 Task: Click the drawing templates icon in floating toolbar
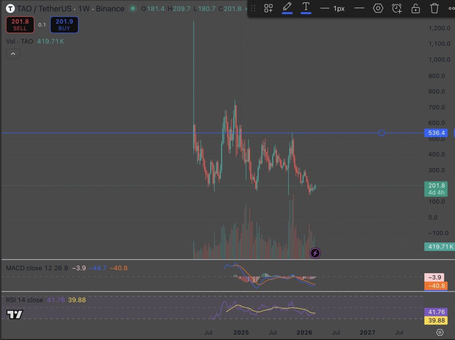point(268,8)
